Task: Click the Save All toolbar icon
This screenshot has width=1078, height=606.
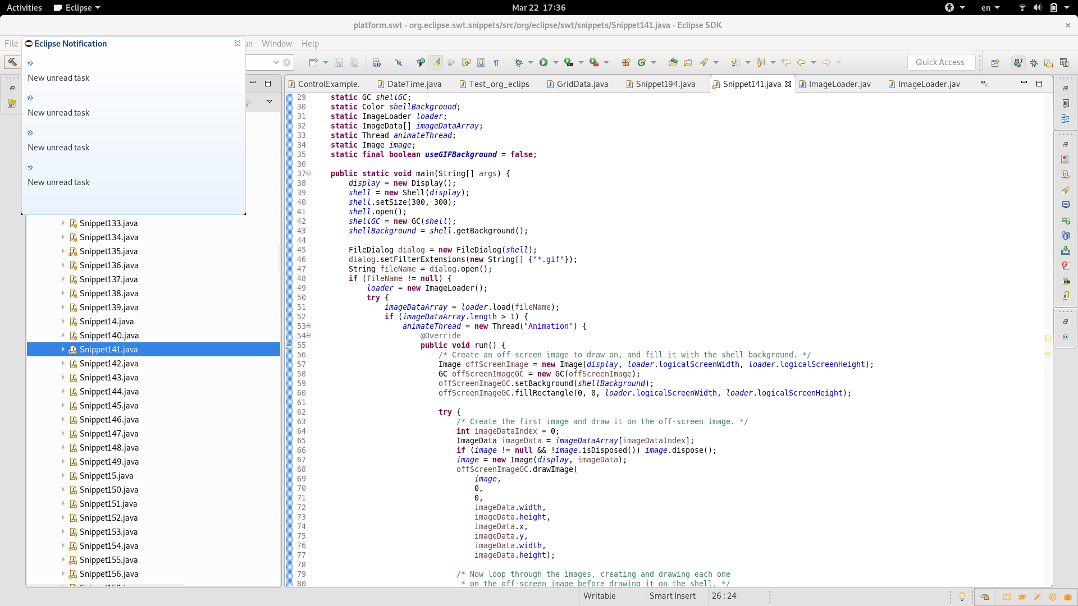Action: pyautogui.click(x=354, y=62)
